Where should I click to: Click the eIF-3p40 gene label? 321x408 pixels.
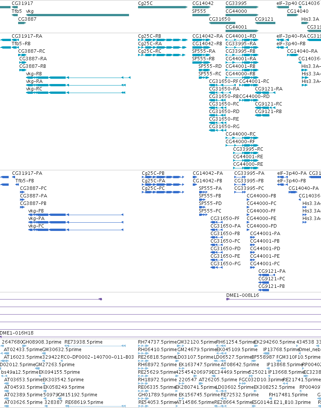[287, 3]
